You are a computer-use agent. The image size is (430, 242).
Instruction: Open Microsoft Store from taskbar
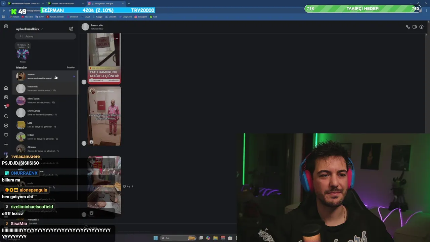click(x=230, y=238)
